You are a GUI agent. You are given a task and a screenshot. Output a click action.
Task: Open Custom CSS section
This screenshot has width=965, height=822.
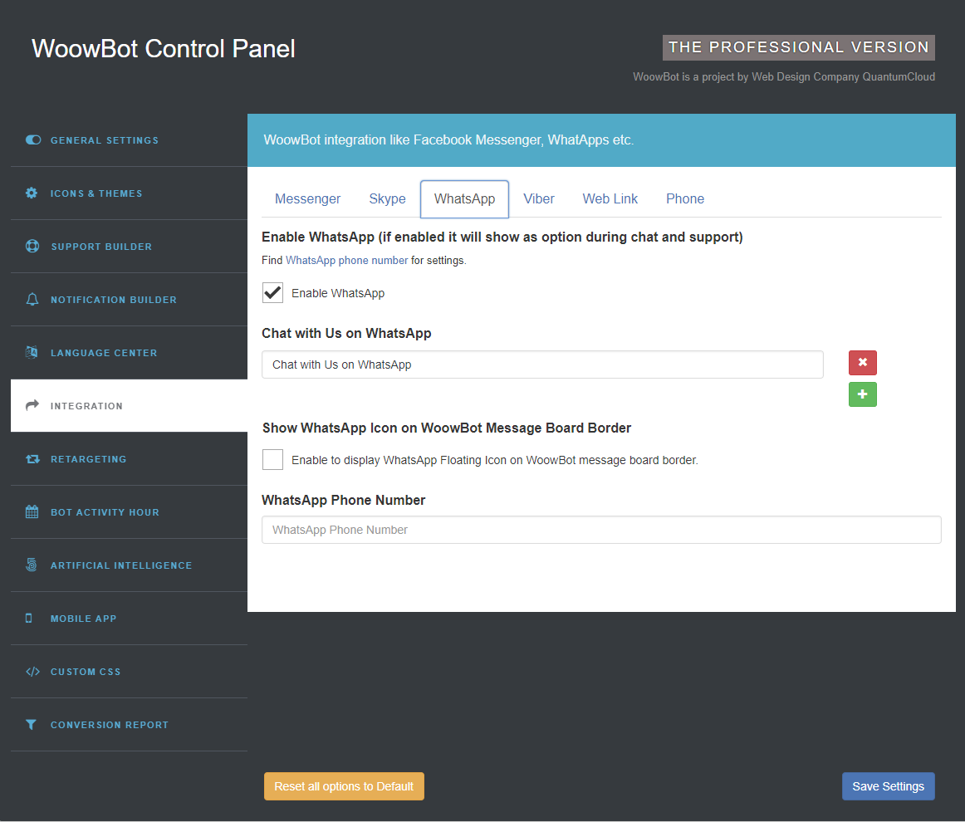[x=130, y=671]
